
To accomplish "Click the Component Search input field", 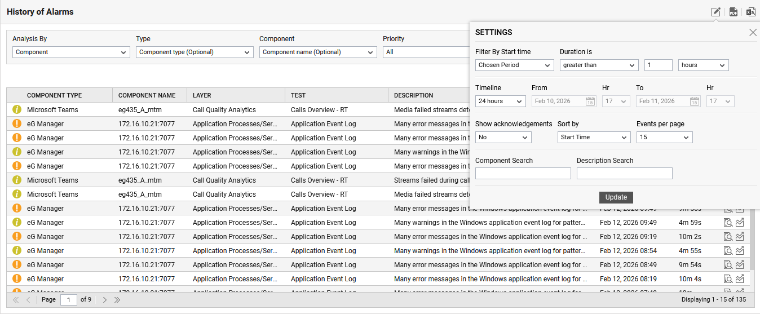I will (x=523, y=174).
